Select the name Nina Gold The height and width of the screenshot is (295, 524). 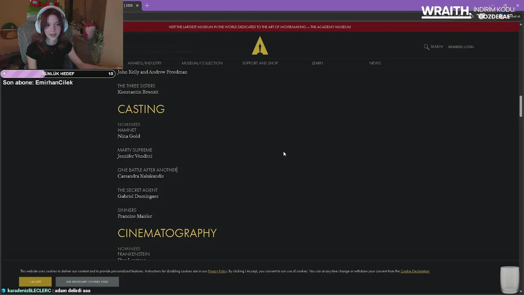pyautogui.click(x=129, y=136)
